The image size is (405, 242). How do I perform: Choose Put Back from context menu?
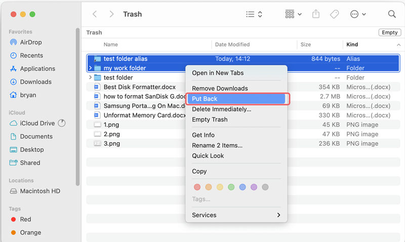[205, 99]
